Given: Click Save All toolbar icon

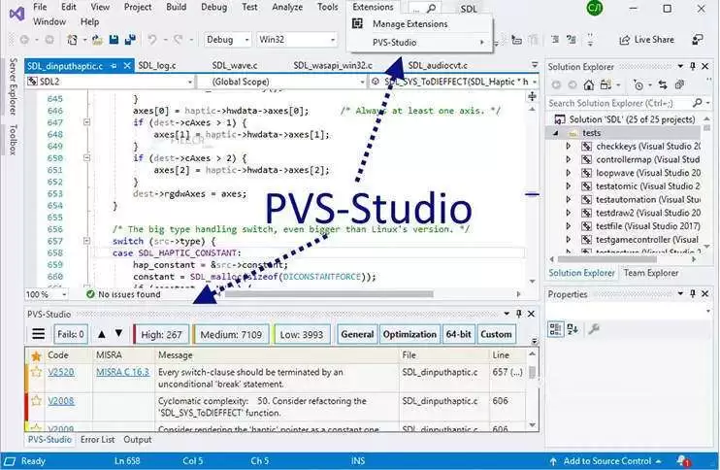Looking at the screenshot, I should coord(130,40).
